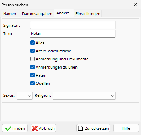Close the Person suchen dialog
This screenshot has width=141, height=135.
point(135,5)
